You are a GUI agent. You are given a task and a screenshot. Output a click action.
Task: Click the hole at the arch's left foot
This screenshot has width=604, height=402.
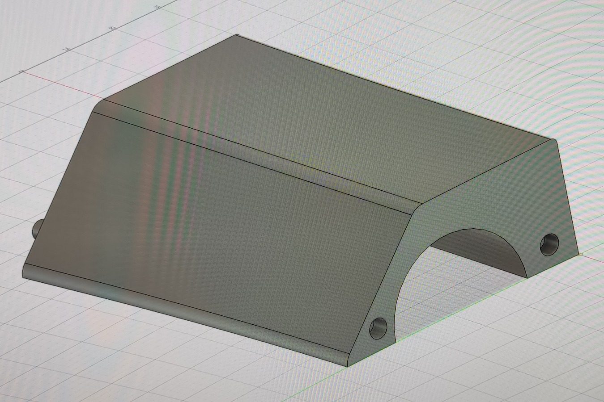(x=377, y=328)
